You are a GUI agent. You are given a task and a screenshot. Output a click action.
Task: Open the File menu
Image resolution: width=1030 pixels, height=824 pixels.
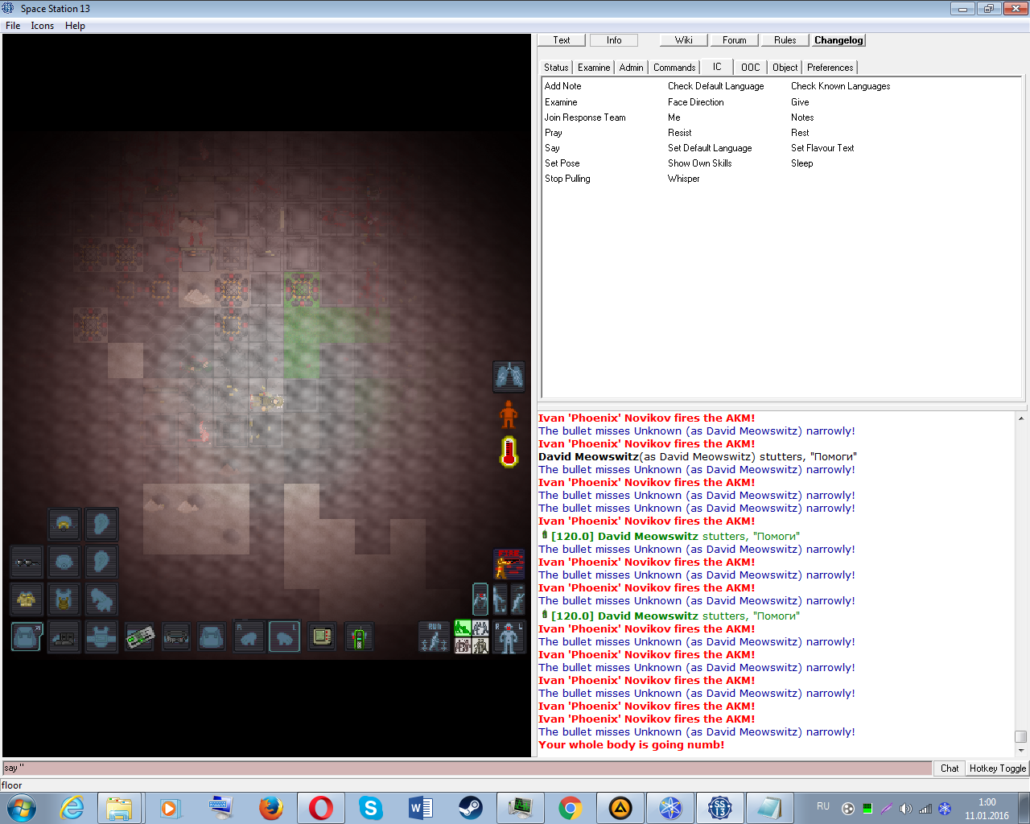click(13, 26)
